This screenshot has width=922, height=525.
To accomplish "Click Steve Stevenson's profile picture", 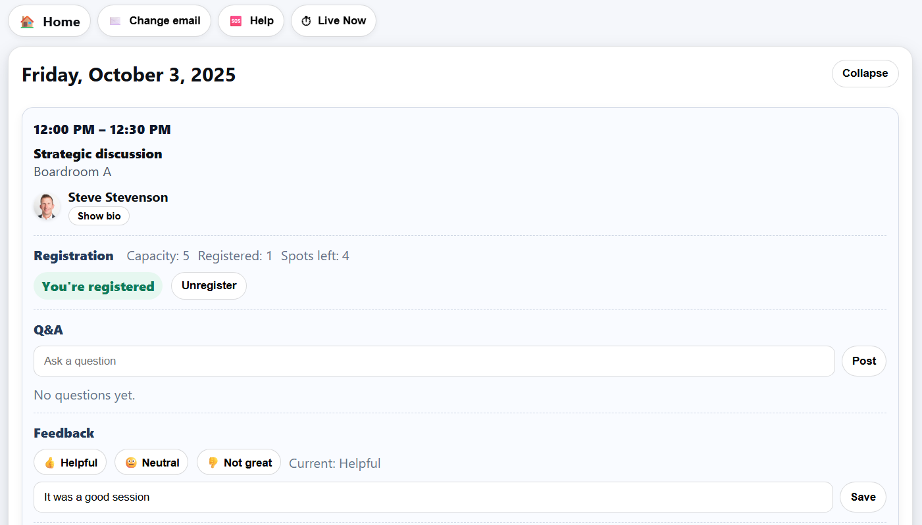I will pos(47,206).
